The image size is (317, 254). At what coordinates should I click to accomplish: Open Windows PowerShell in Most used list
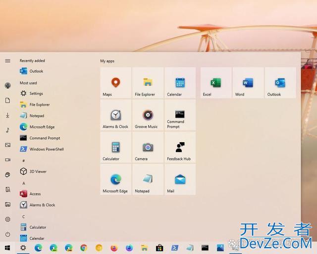click(42, 149)
